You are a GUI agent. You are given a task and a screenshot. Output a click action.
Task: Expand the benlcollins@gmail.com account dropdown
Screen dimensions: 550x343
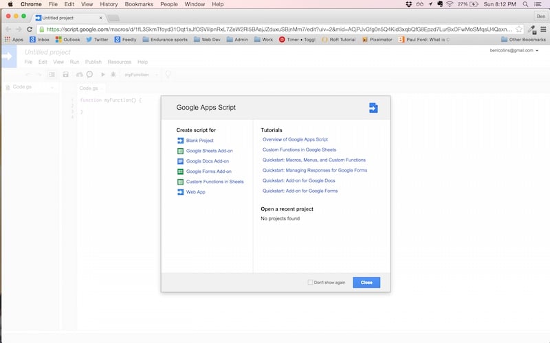(x=536, y=51)
